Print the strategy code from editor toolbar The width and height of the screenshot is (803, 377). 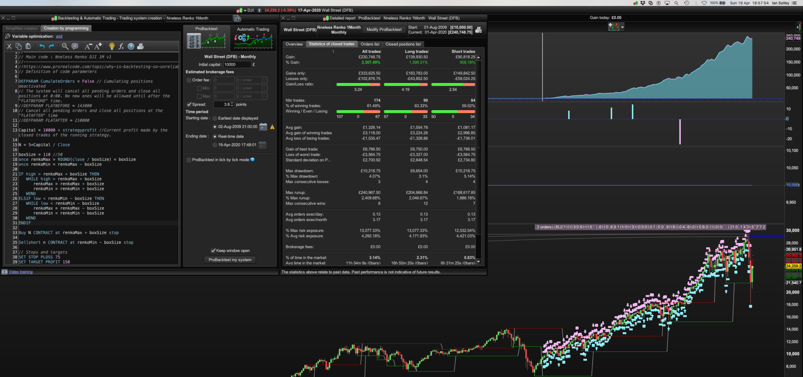[140, 46]
